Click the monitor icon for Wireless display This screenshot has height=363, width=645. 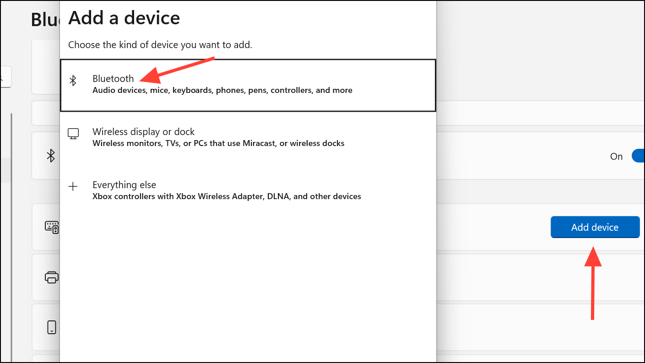click(73, 134)
